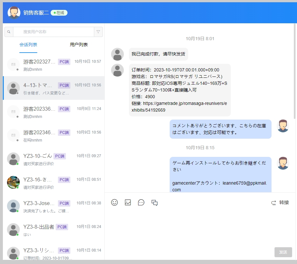
Task: Switch to the 用户列表 tab
Action: pyautogui.click(x=79, y=45)
